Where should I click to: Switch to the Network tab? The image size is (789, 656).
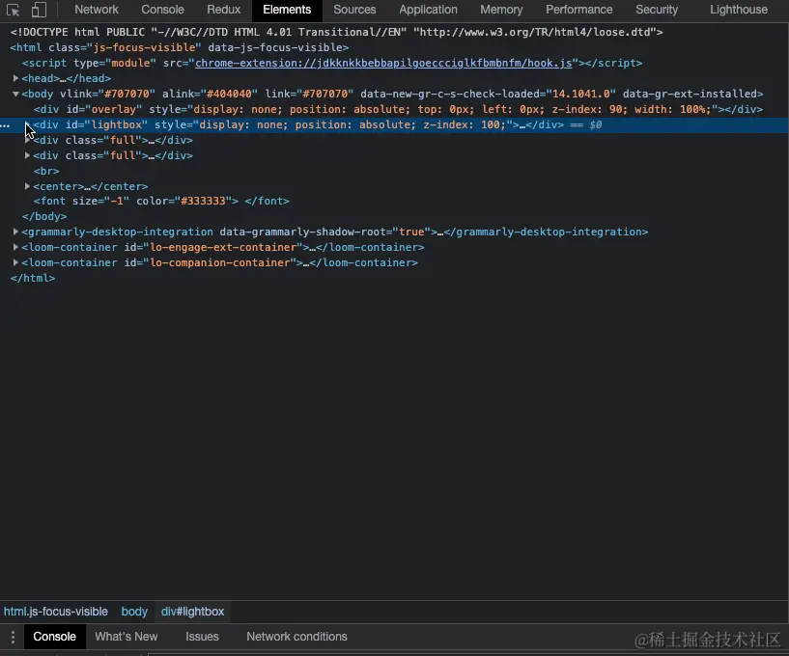97,10
